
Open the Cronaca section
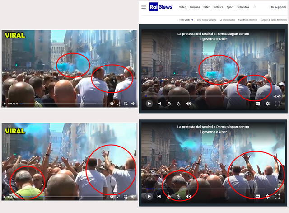pyautogui.click(x=195, y=7)
